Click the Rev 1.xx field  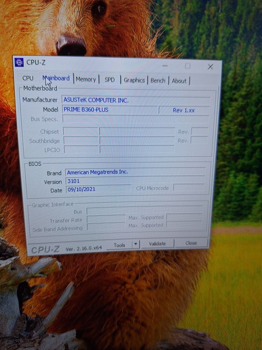point(184,110)
